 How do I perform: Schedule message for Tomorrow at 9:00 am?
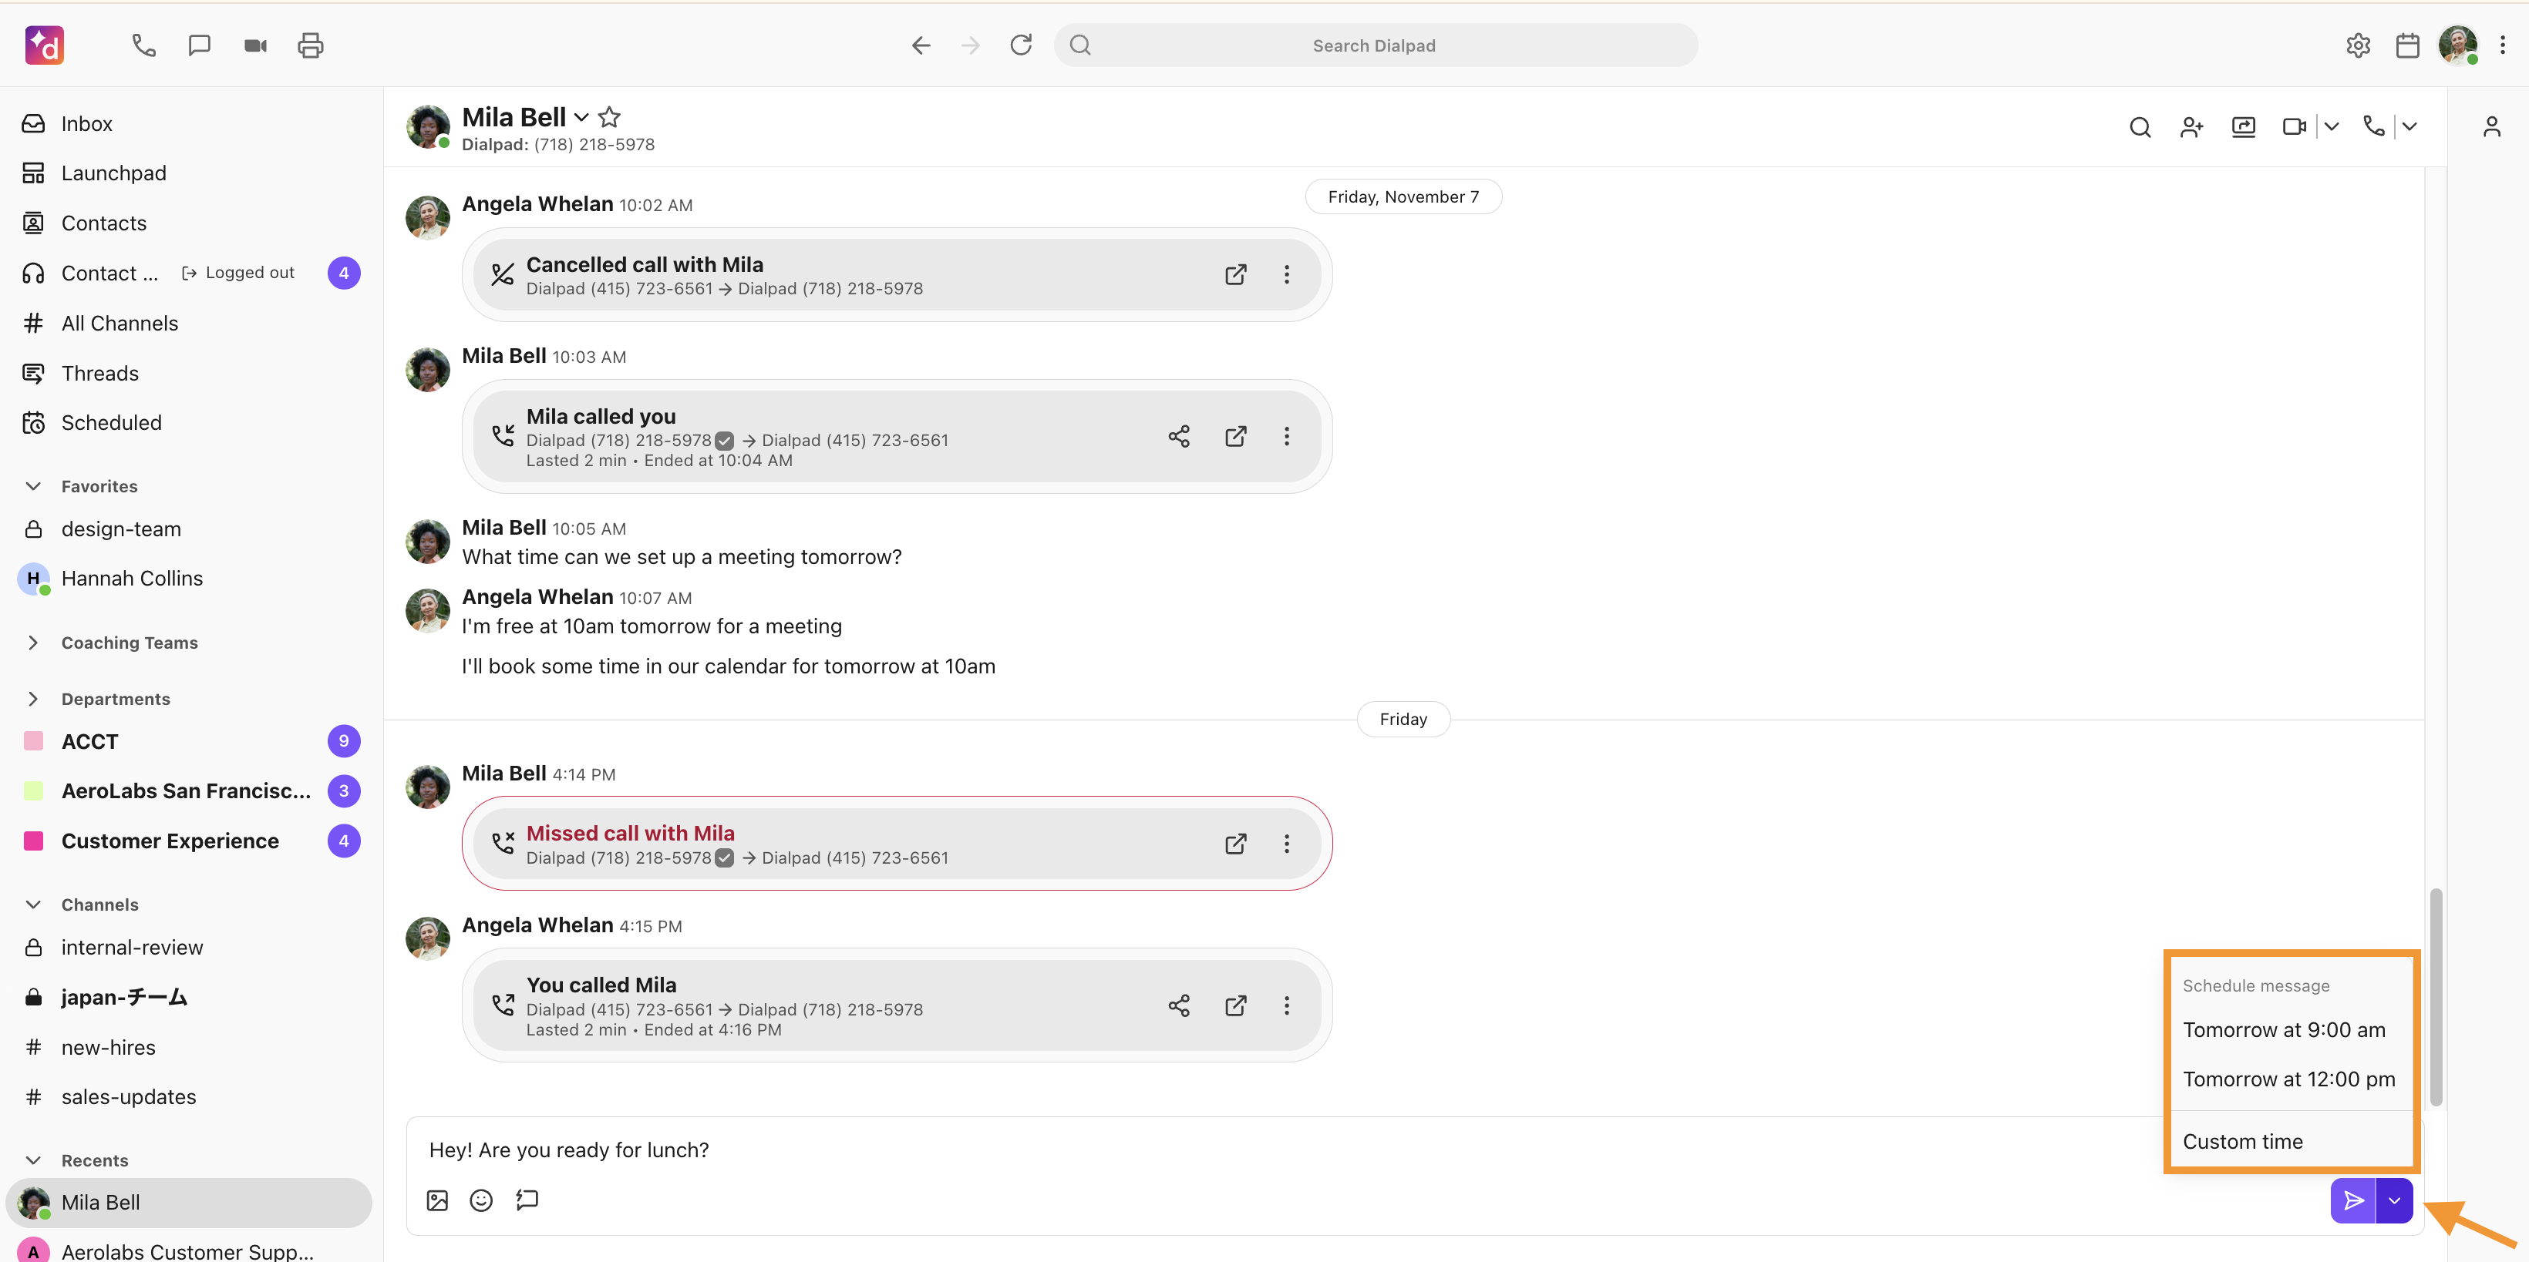point(2292,1030)
